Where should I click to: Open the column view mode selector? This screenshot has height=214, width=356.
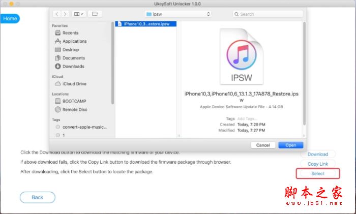pos(78,14)
